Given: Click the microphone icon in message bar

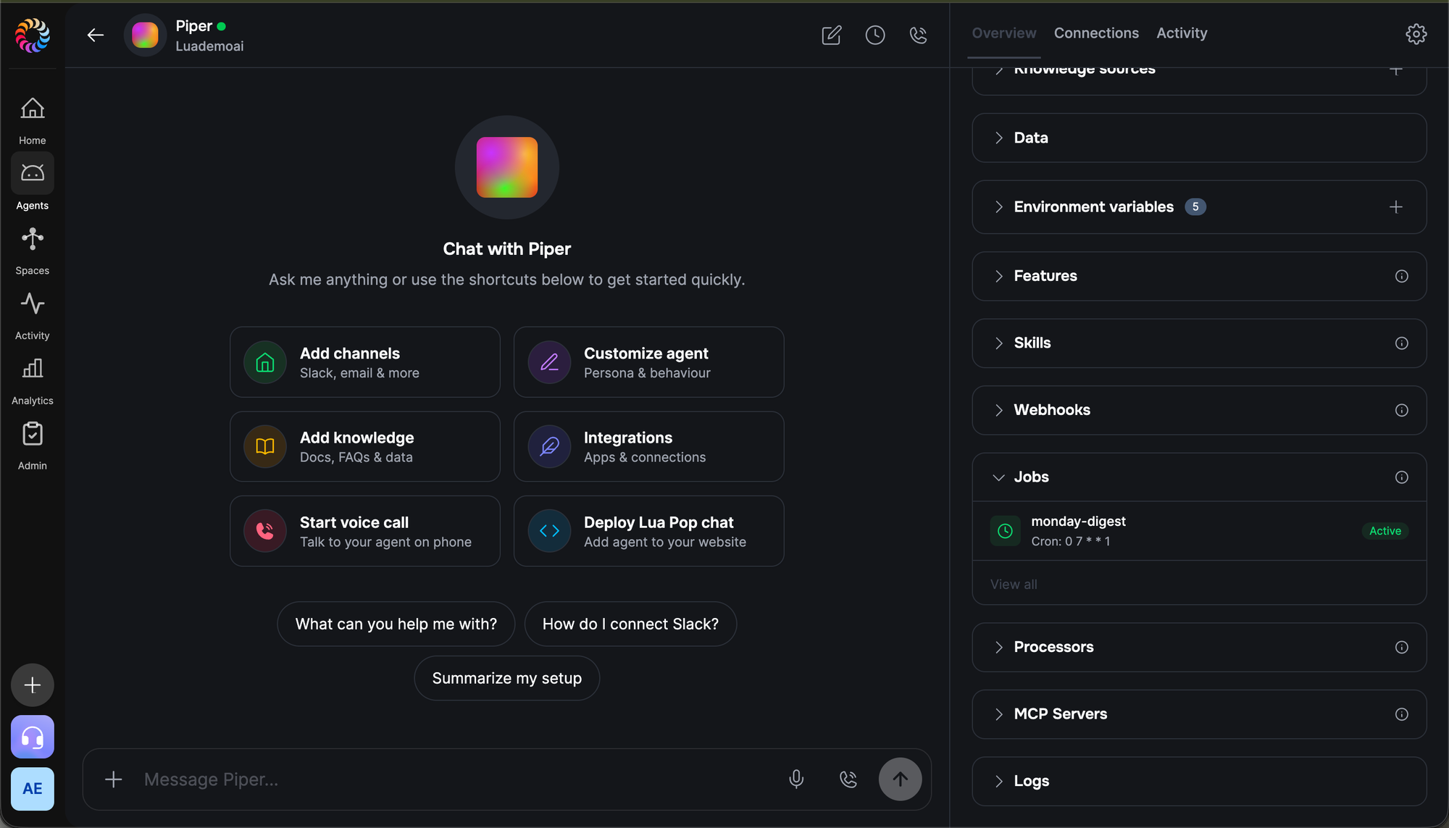Looking at the screenshot, I should [796, 779].
